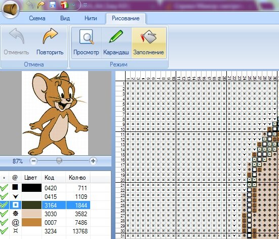The image size is (279, 239).
Task: Click the black color swatch for 0420
Action: coord(31,188)
